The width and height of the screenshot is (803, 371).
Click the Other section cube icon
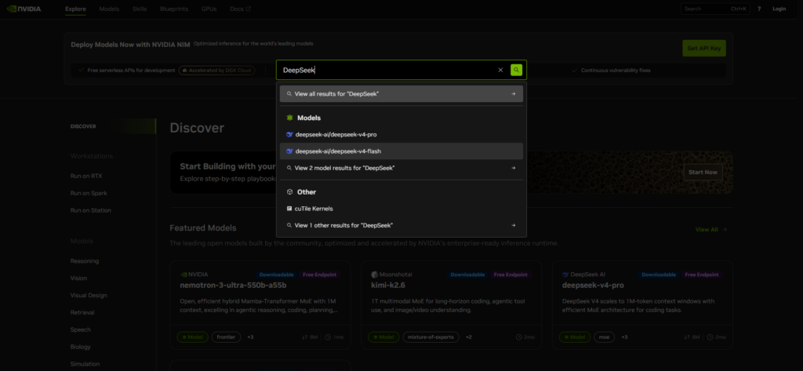coord(289,192)
